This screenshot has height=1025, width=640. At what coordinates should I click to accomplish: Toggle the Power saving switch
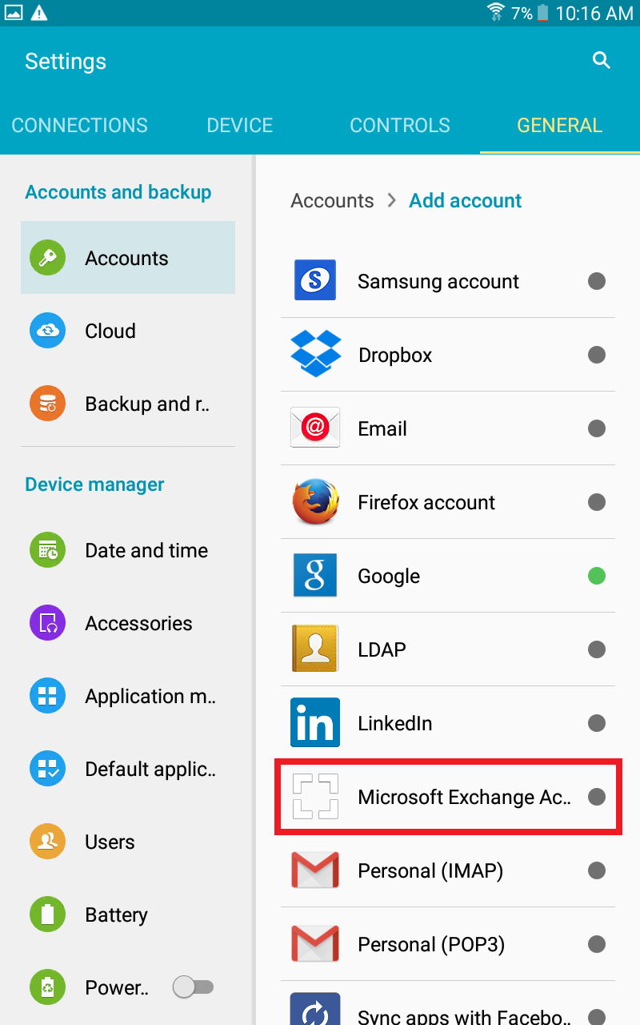point(194,987)
